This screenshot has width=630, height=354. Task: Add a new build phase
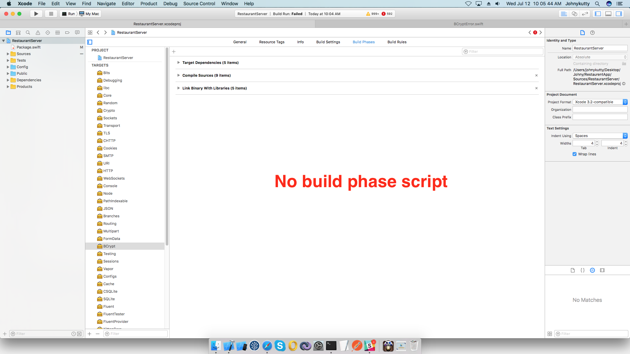click(174, 51)
